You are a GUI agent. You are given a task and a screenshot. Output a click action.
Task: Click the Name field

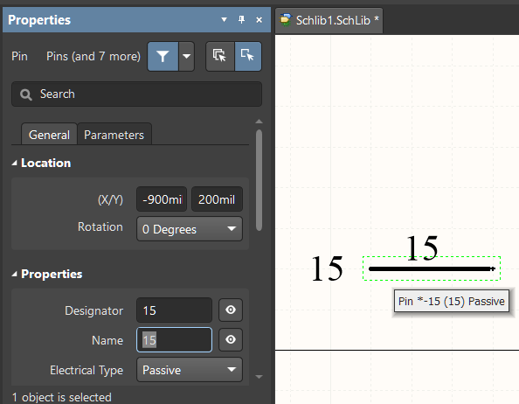coord(174,340)
